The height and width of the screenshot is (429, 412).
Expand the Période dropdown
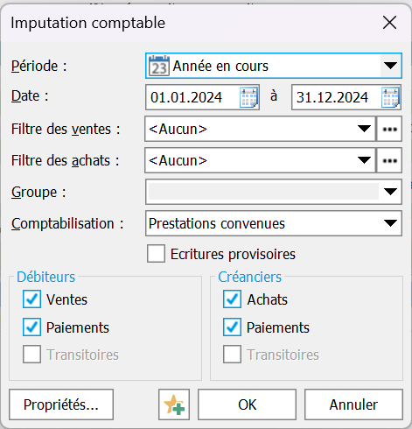click(x=391, y=66)
